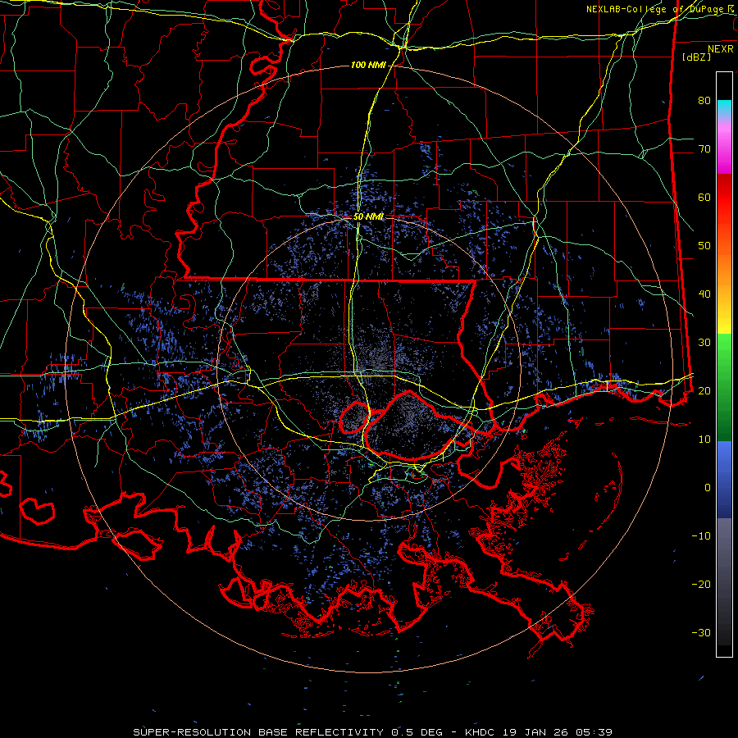
Task: Click the -10 value on the dBZ scale
Action: point(701,536)
